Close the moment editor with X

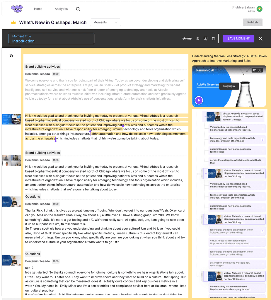click(x=261, y=38)
